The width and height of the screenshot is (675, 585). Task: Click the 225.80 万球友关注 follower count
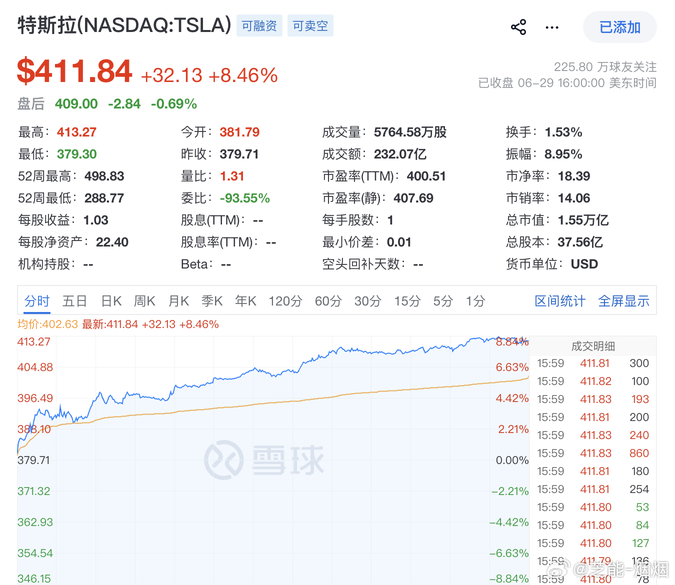point(605,67)
